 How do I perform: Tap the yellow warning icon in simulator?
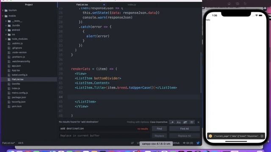(210, 136)
